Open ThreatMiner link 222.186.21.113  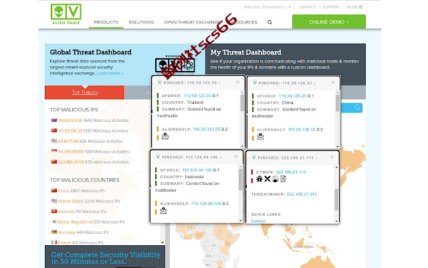[302, 194]
